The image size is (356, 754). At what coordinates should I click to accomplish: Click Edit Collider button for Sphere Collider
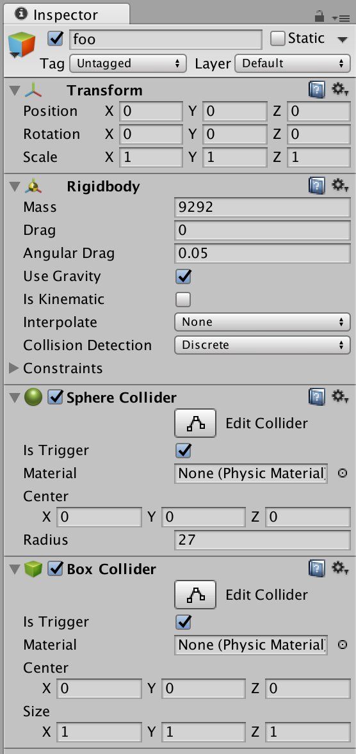click(195, 423)
